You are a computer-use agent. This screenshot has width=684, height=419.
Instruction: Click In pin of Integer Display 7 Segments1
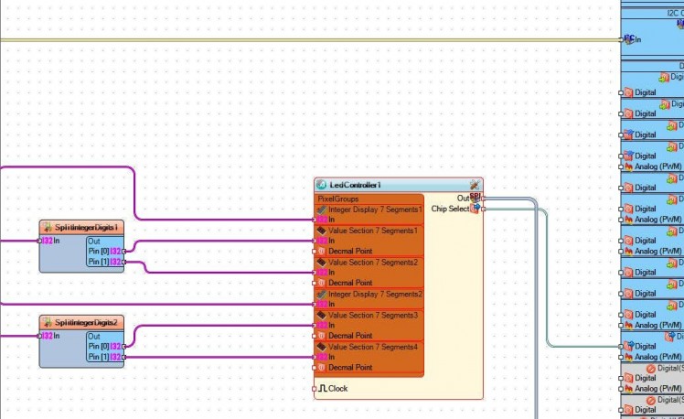[322, 220]
